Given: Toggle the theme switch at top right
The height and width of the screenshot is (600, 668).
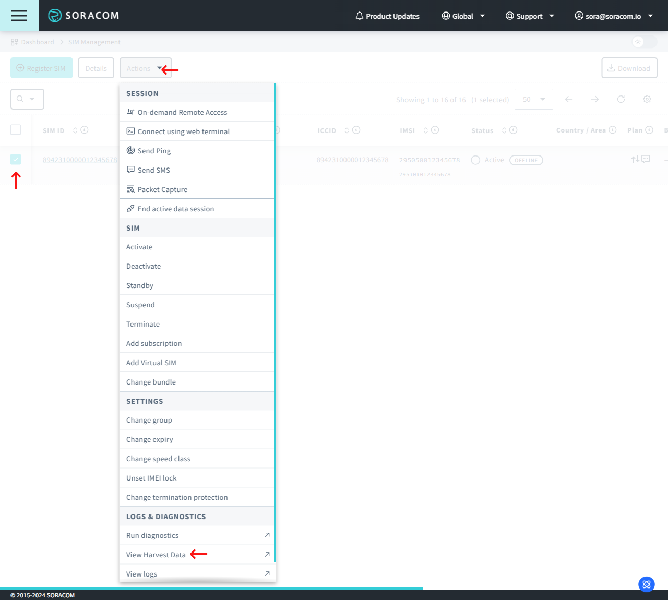Looking at the screenshot, I should coord(643,42).
